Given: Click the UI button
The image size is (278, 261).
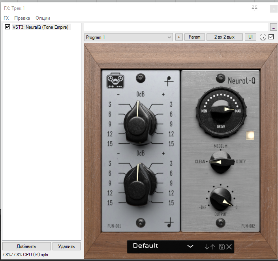Looking at the screenshot, I should click(x=250, y=37).
